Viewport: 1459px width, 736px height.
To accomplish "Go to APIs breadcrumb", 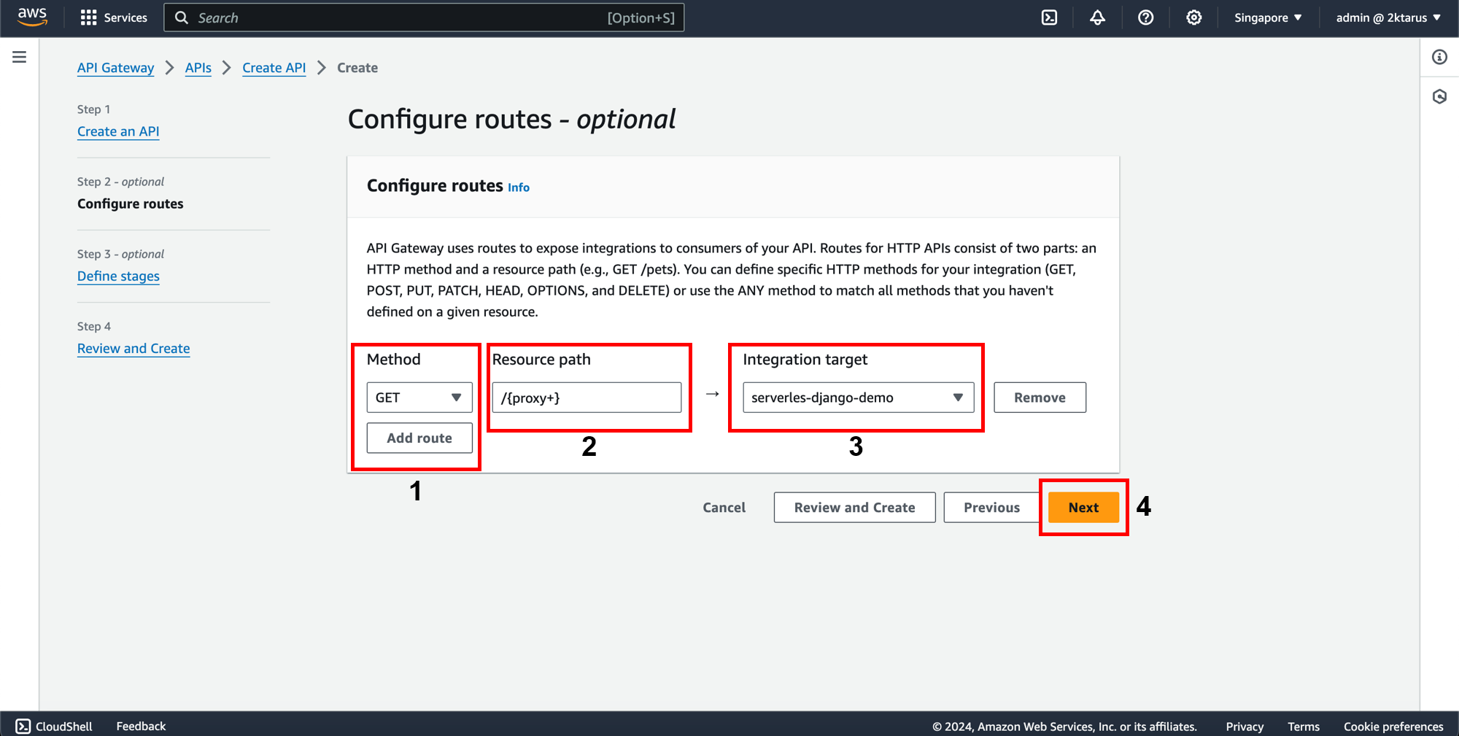I will coord(198,68).
